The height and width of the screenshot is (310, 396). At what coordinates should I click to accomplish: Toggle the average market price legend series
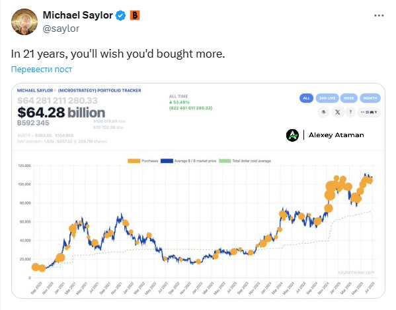188,161
